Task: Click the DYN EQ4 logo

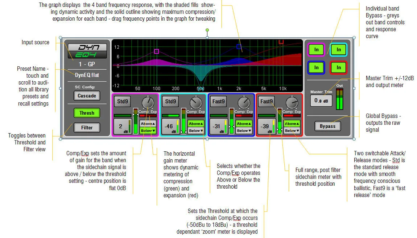Action: [x=87, y=51]
